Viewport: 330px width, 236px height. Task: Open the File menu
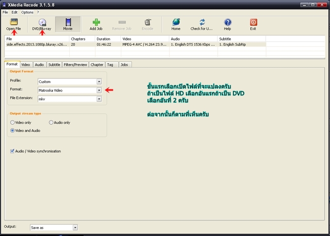[x=5, y=12]
